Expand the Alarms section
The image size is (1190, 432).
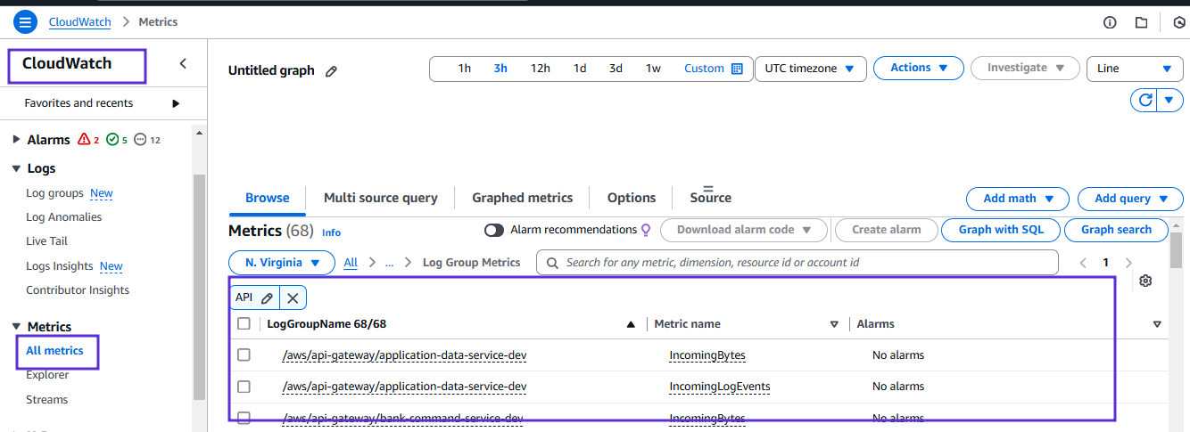point(16,140)
